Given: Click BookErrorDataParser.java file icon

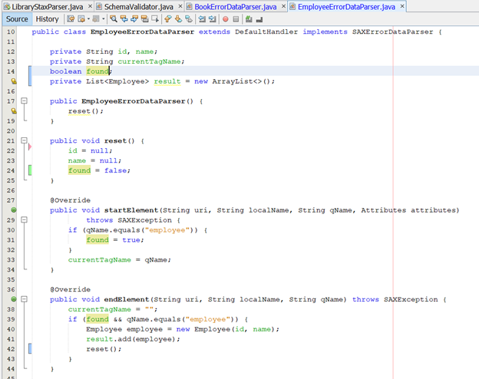Looking at the screenshot, I should [189, 7].
